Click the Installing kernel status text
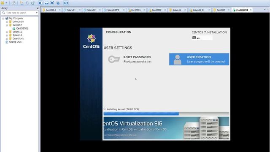This screenshot has width=270, height=152. tap(123, 109)
